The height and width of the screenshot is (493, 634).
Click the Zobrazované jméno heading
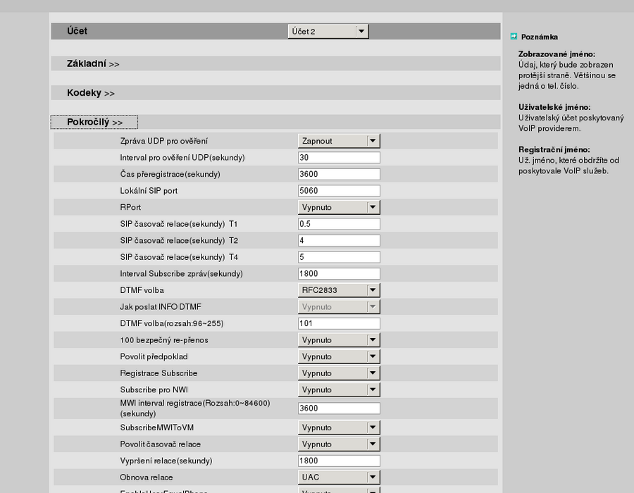coord(557,54)
